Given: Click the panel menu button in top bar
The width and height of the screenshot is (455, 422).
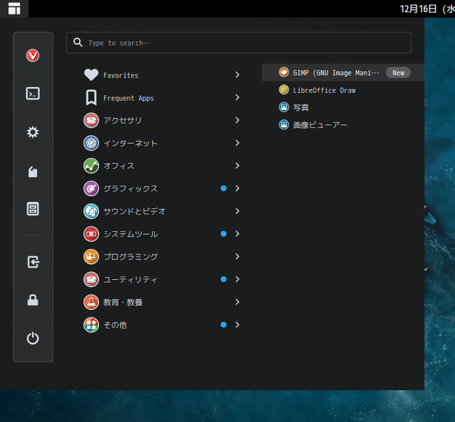Looking at the screenshot, I should click(14, 8).
